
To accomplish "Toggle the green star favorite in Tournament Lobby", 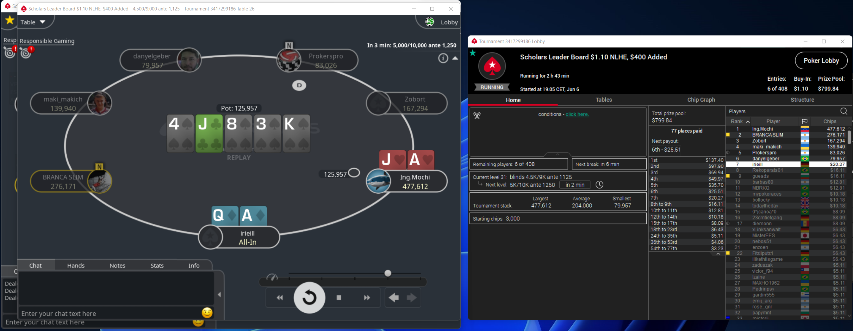I will click(x=473, y=53).
